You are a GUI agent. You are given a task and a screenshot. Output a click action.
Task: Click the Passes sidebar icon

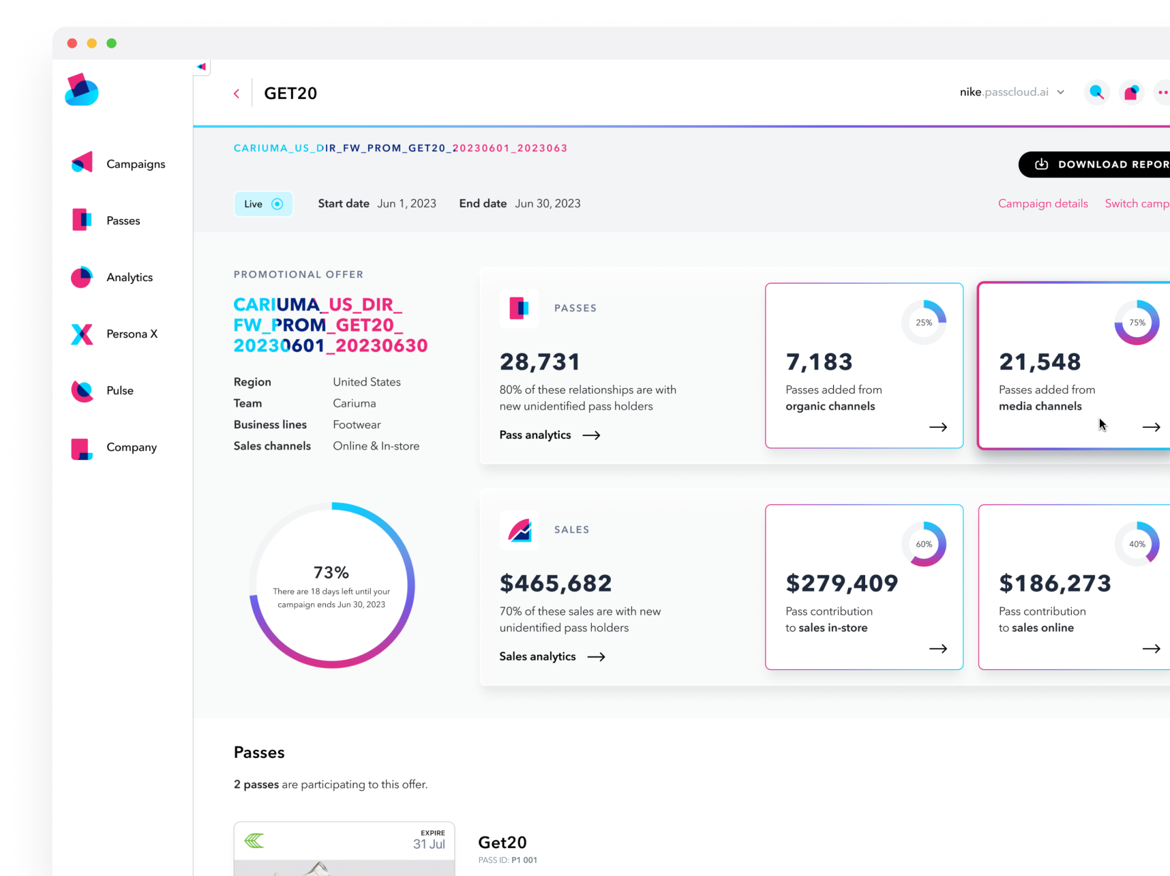click(82, 220)
